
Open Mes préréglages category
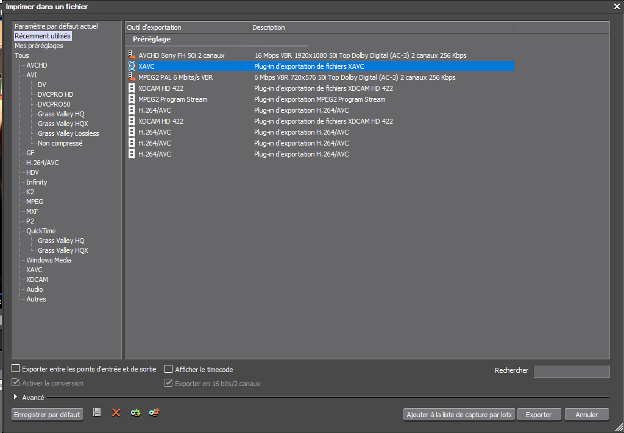click(38, 46)
